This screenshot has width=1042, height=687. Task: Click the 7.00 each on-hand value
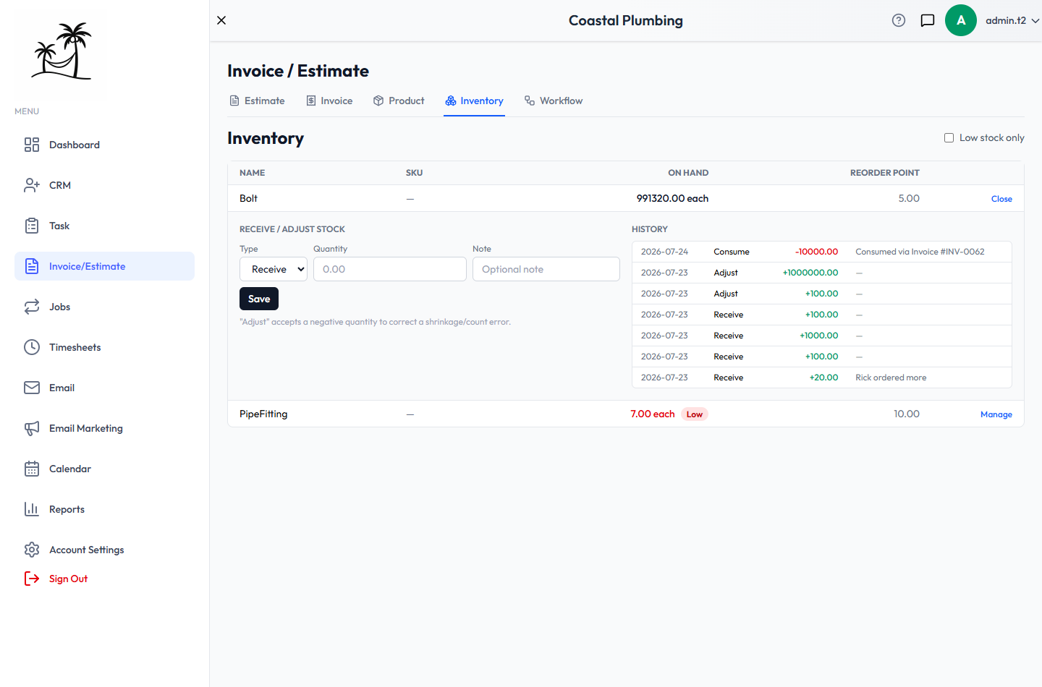pyautogui.click(x=653, y=414)
